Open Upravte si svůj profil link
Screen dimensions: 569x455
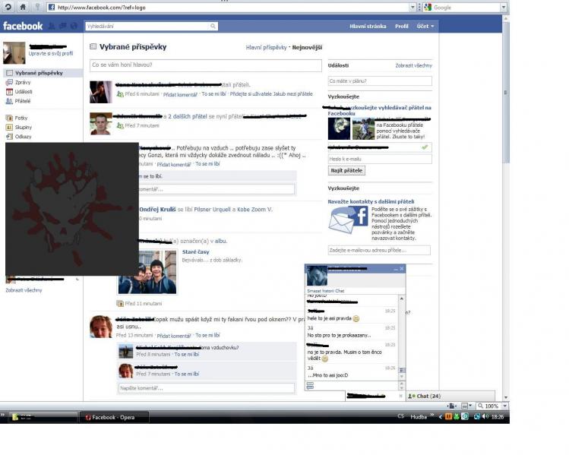(x=51, y=53)
